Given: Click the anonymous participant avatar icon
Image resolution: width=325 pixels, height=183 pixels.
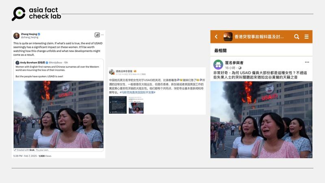Looking at the screenshot, I should coord(218,65).
